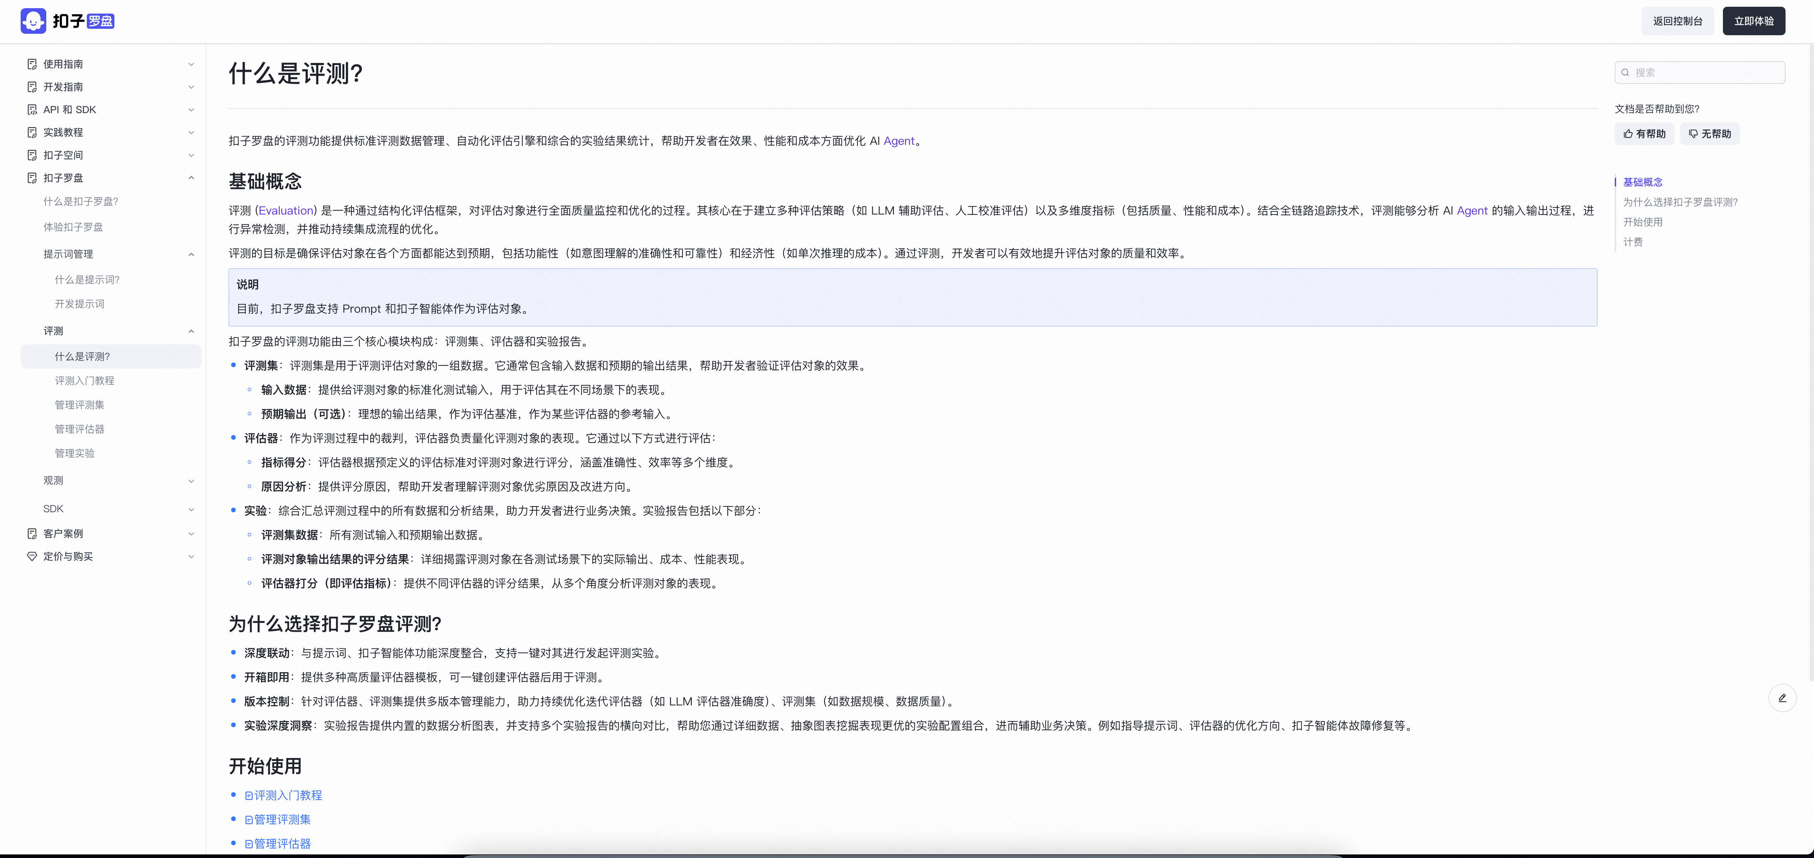Open 评测入门教程 in the sidebar
This screenshot has width=1814, height=858.
[84, 381]
